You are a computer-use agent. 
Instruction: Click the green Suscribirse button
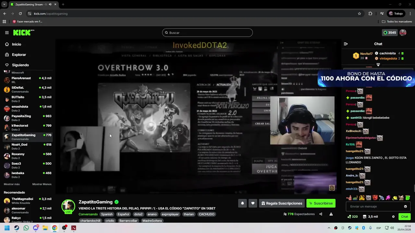click(321, 203)
